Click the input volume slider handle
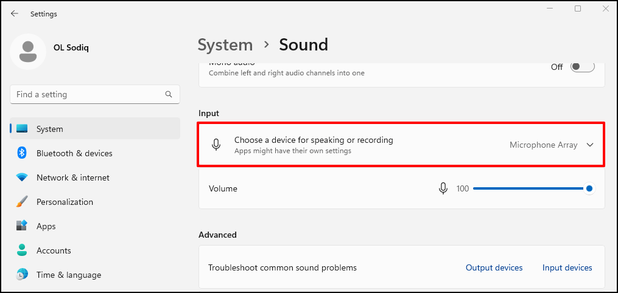 589,189
